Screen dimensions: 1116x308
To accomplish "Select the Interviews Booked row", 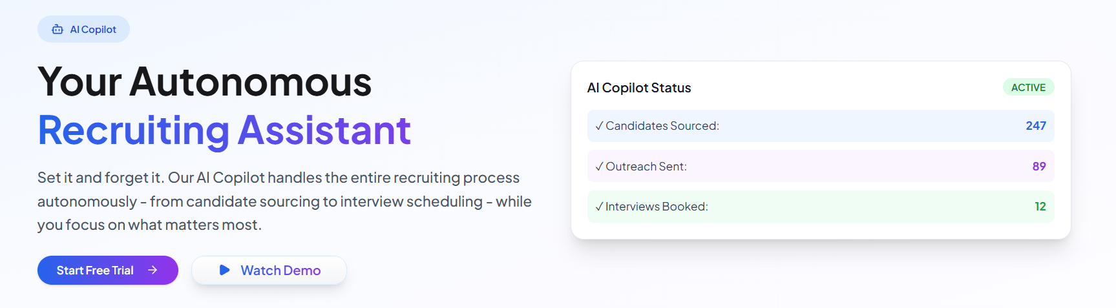I will click(821, 207).
